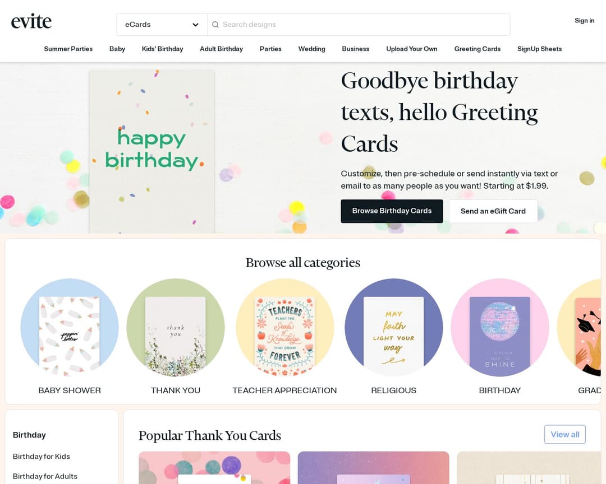Click the search magnifier icon
Screen dimensions: 606x484
pyautogui.click(x=215, y=25)
